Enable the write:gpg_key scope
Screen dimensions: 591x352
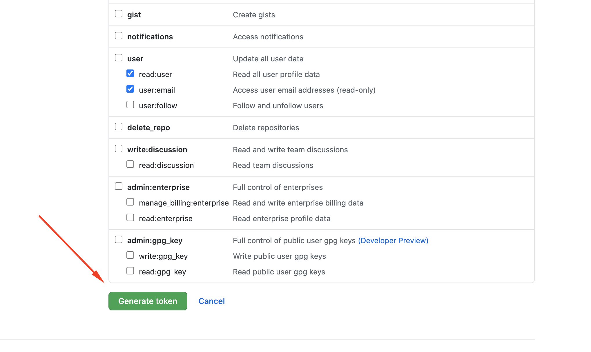(x=130, y=255)
